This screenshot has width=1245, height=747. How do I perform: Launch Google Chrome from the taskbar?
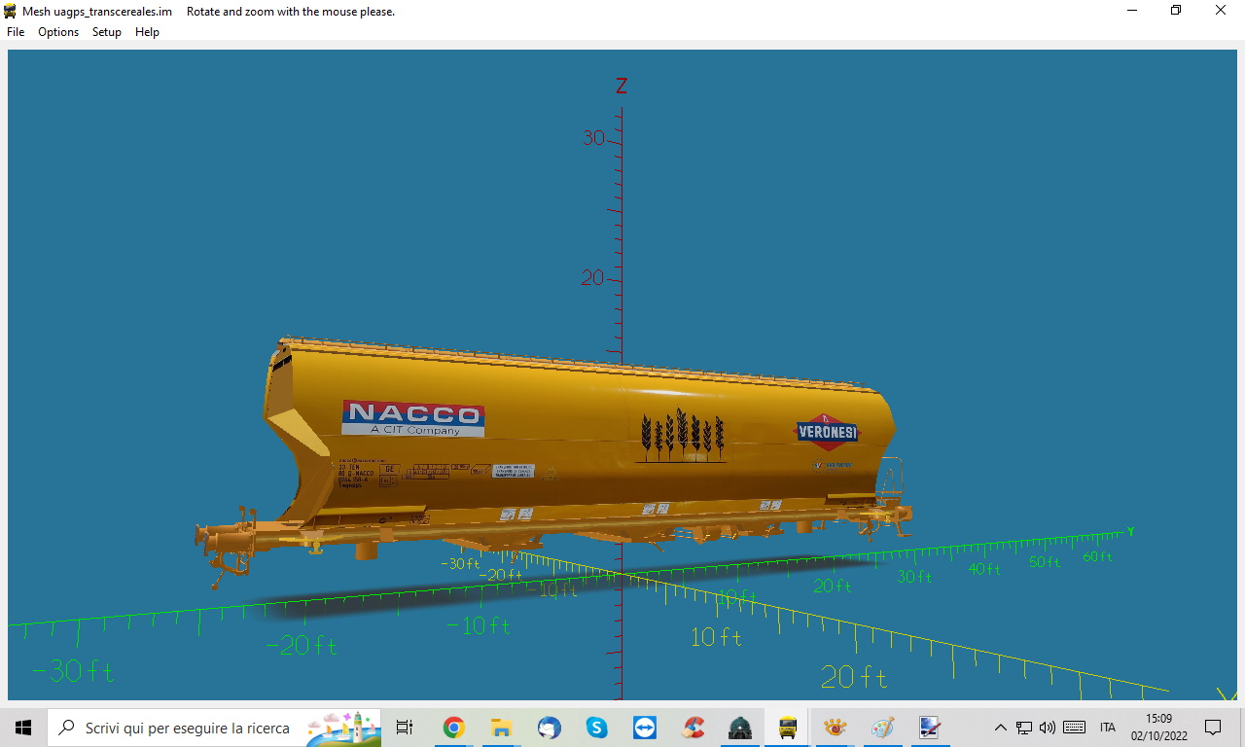pos(453,728)
